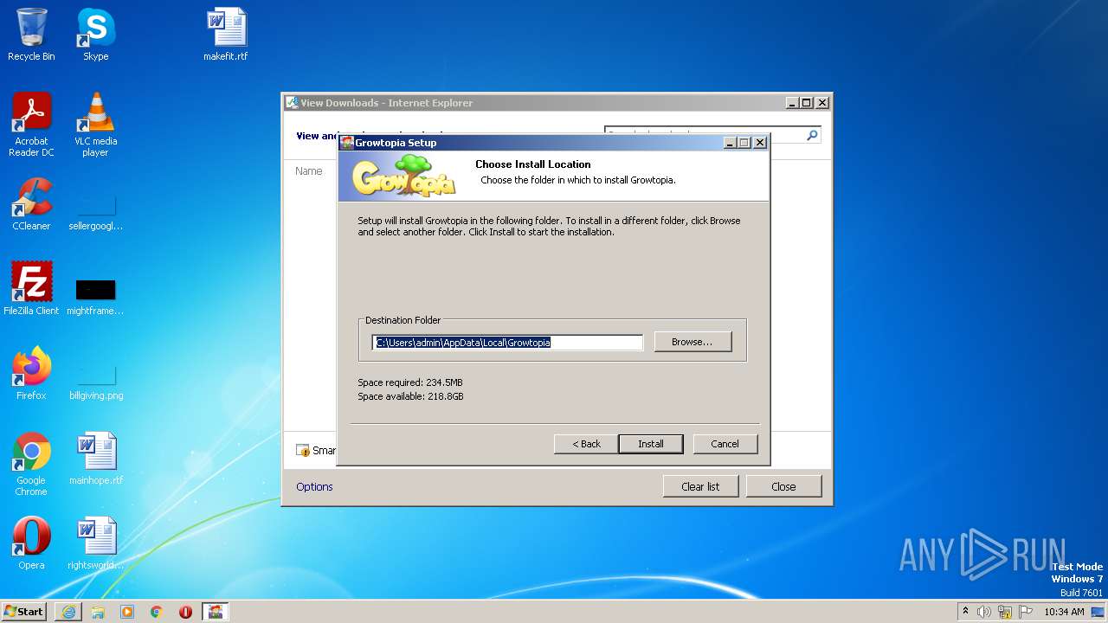The height and width of the screenshot is (623, 1108).
Task: Open the volume control tray icon
Action: coord(984,612)
